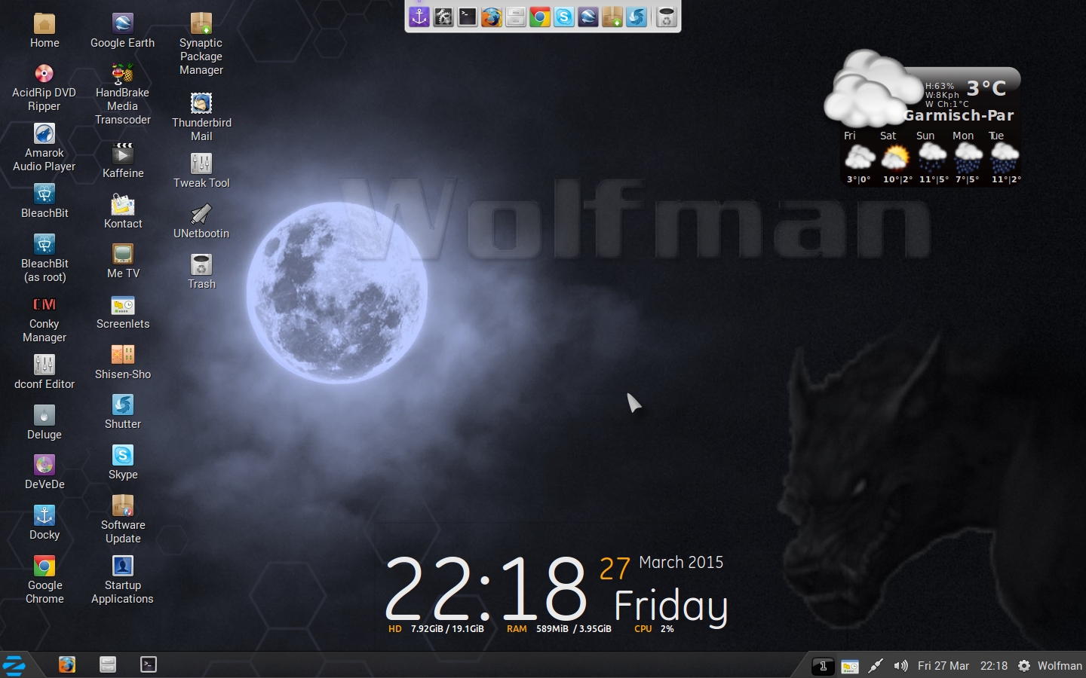Launch Kaffeine from the desktop
Viewport: 1086px width, 678px height.
point(123,154)
